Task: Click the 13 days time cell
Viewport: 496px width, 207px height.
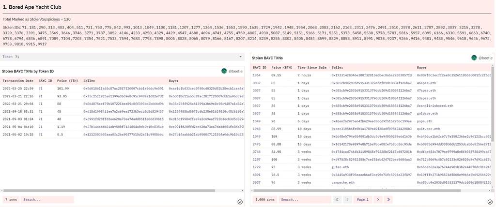Action: 304,144
